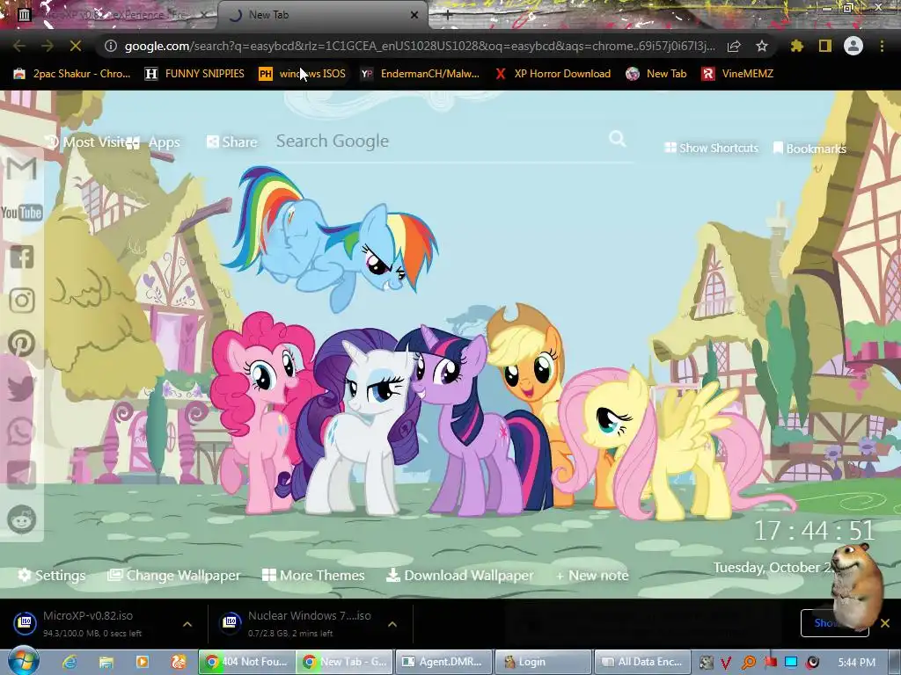This screenshot has width=901, height=675.
Task: Click the 17:44:51 clock widget
Action: coord(814,530)
